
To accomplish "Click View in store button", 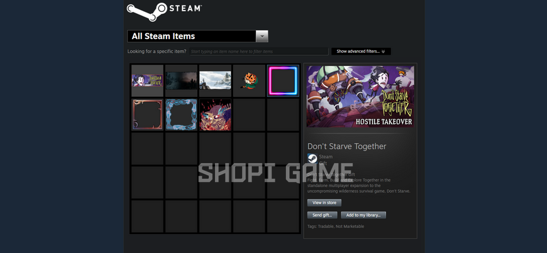I will (x=324, y=203).
